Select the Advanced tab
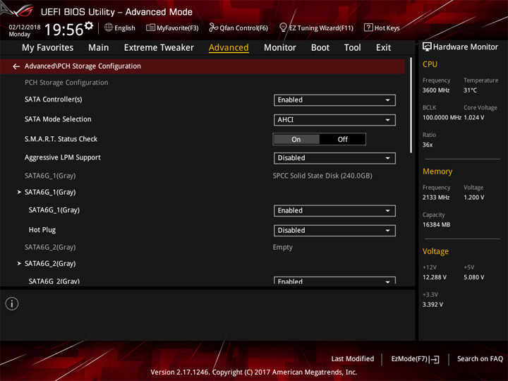Viewport: 508px width, 381px height. click(x=229, y=48)
